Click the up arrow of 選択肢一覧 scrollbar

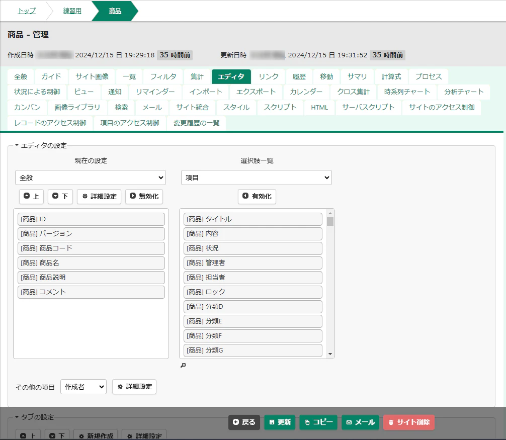[x=330, y=213]
